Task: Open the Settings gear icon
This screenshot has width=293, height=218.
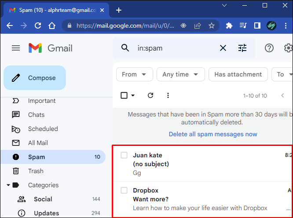Action: click(x=289, y=48)
